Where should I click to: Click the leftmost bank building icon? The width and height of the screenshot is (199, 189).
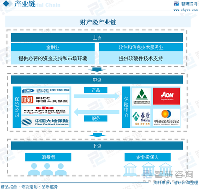[130, 169]
